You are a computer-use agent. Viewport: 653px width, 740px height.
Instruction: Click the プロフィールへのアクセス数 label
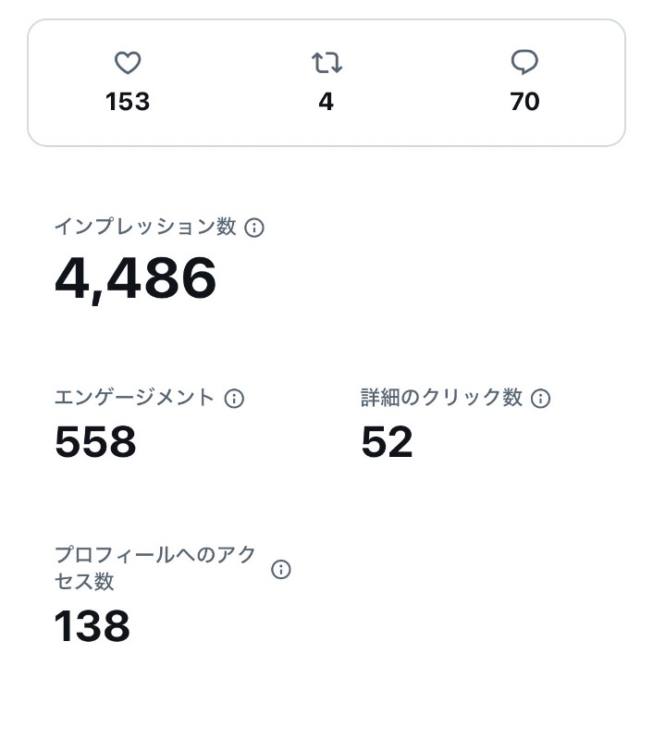tap(155, 568)
